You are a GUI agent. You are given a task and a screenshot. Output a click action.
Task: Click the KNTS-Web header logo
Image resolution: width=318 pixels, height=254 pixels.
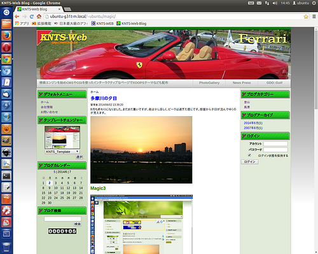[x=63, y=37]
